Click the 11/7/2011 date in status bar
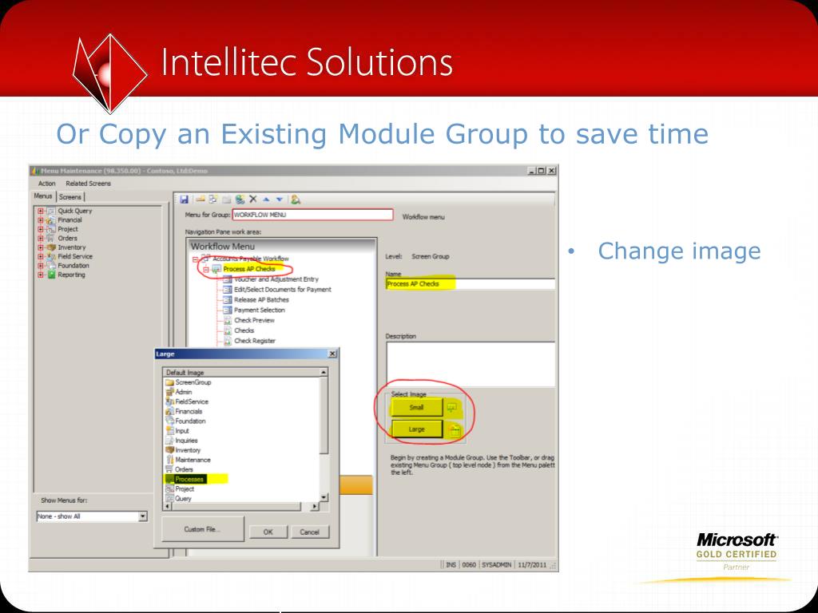 (x=531, y=565)
